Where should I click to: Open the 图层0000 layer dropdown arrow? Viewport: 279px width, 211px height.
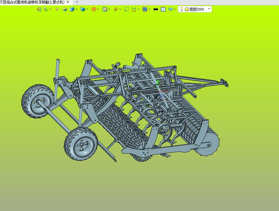click(x=209, y=9)
